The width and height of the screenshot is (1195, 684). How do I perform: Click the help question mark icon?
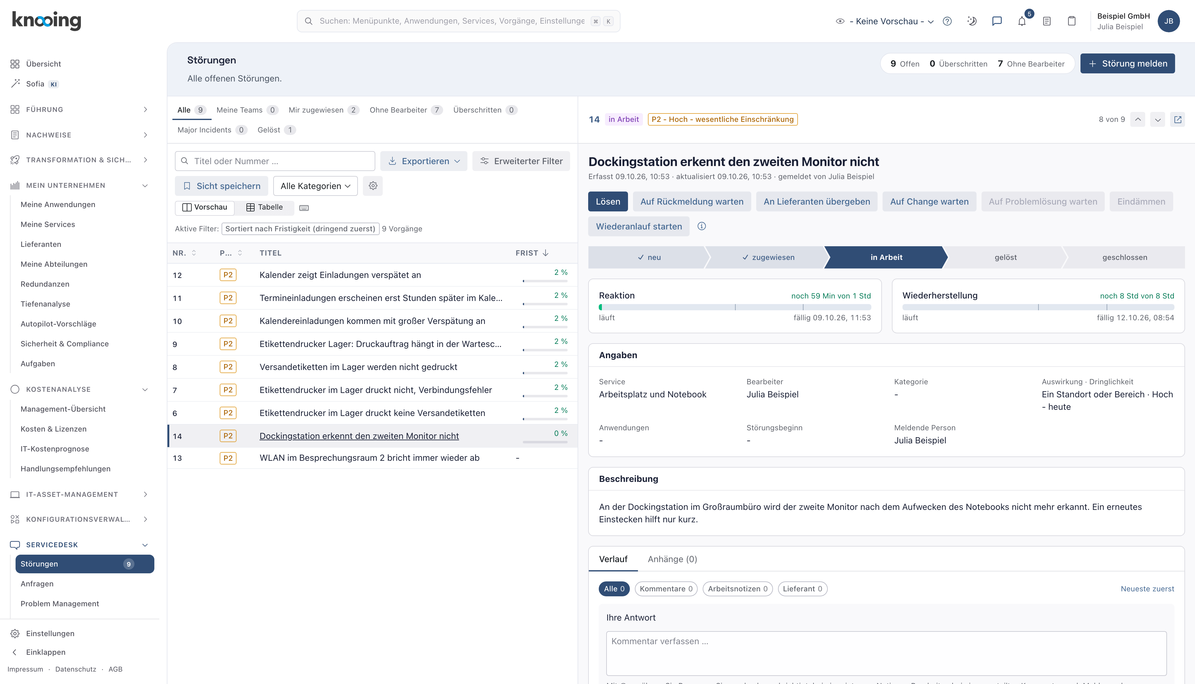pyautogui.click(x=947, y=21)
